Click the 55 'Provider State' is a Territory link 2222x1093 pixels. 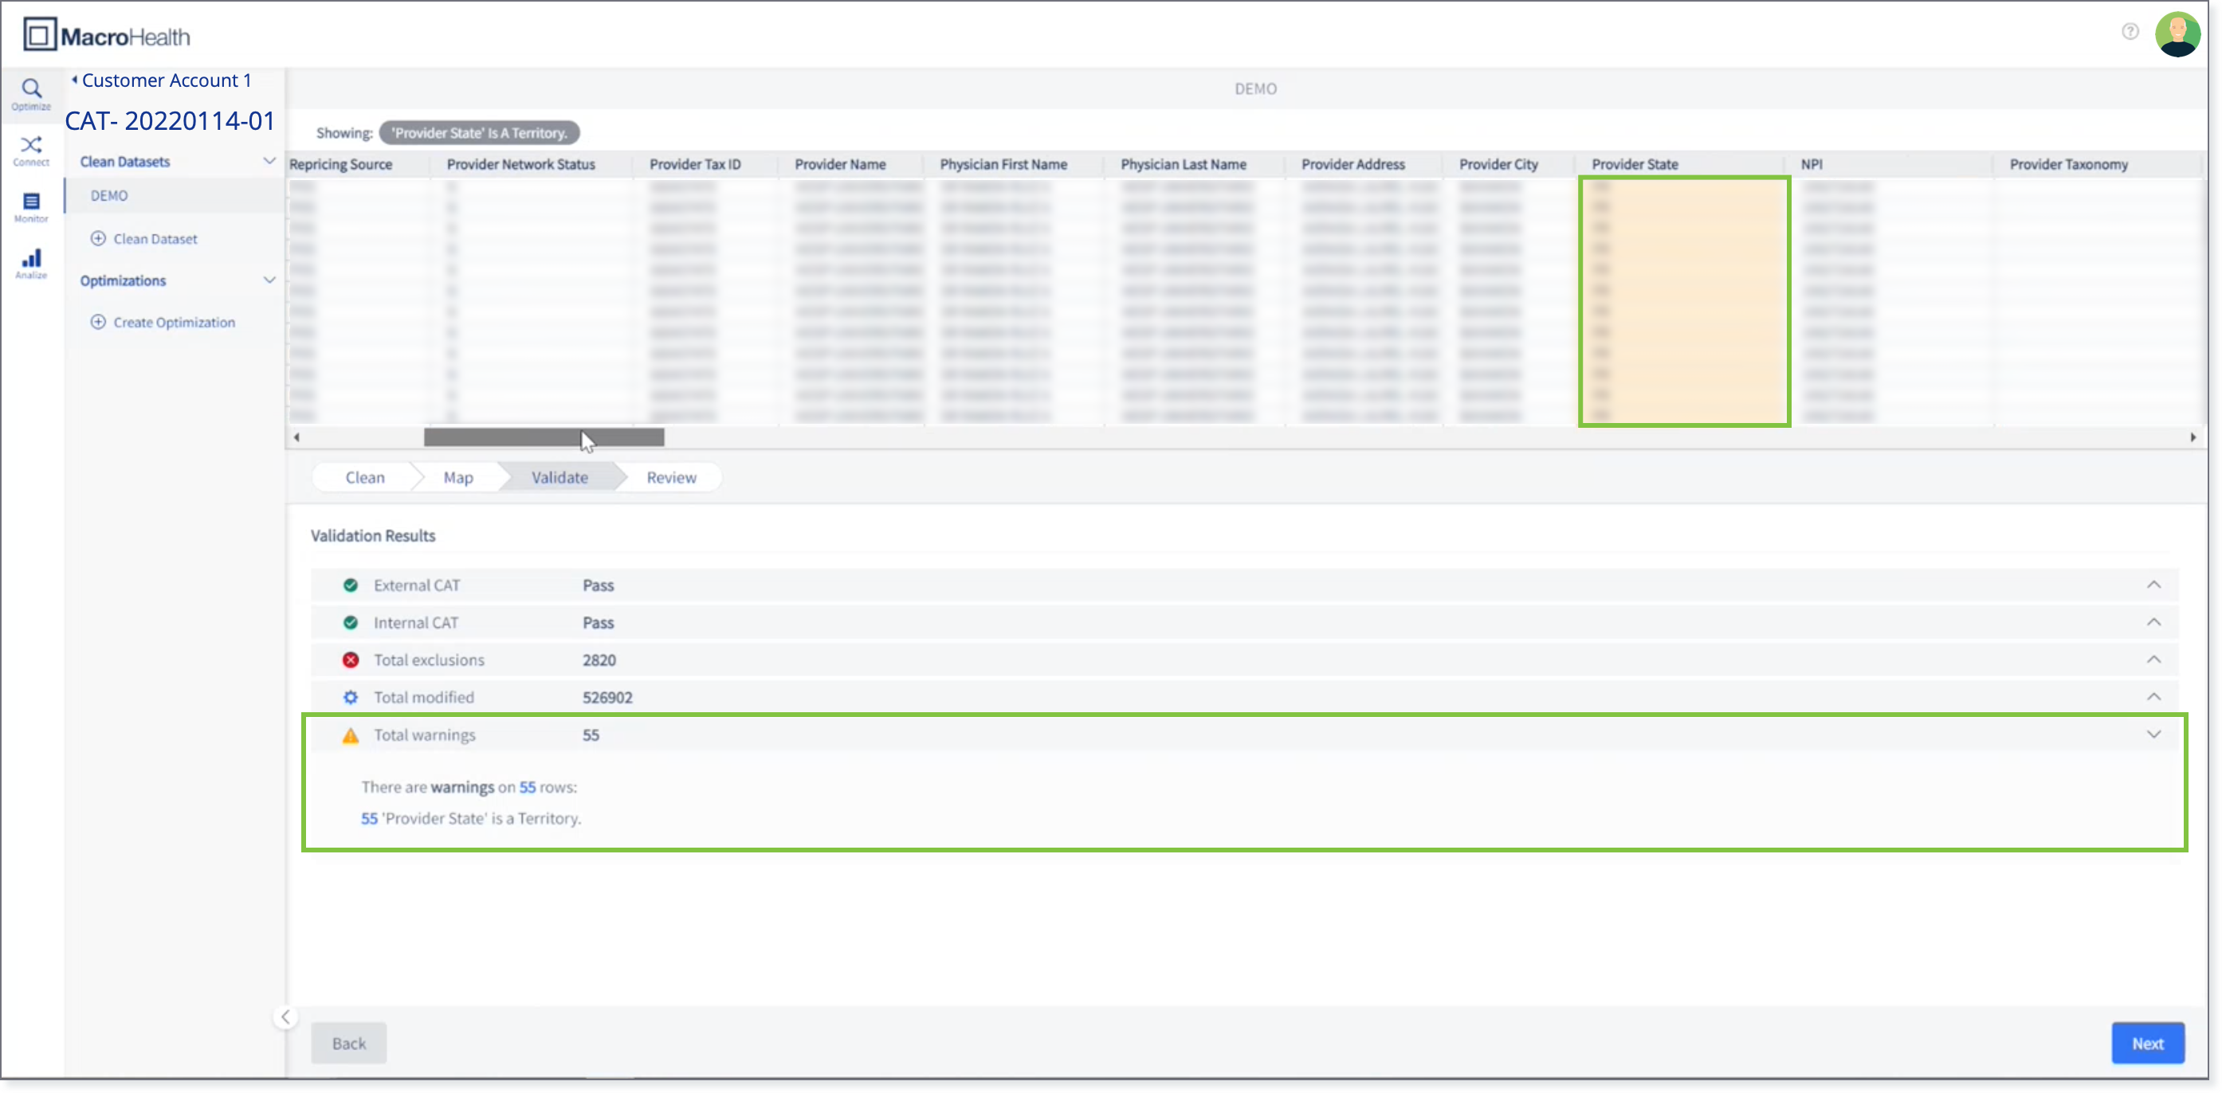471,819
